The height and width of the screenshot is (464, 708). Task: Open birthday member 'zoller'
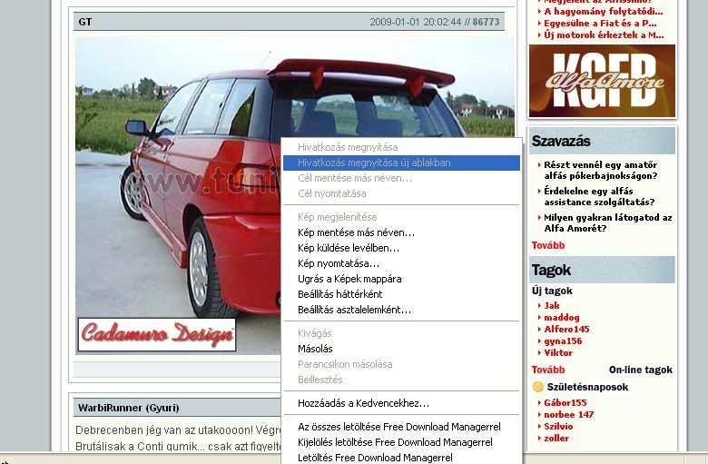click(x=556, y=438)
